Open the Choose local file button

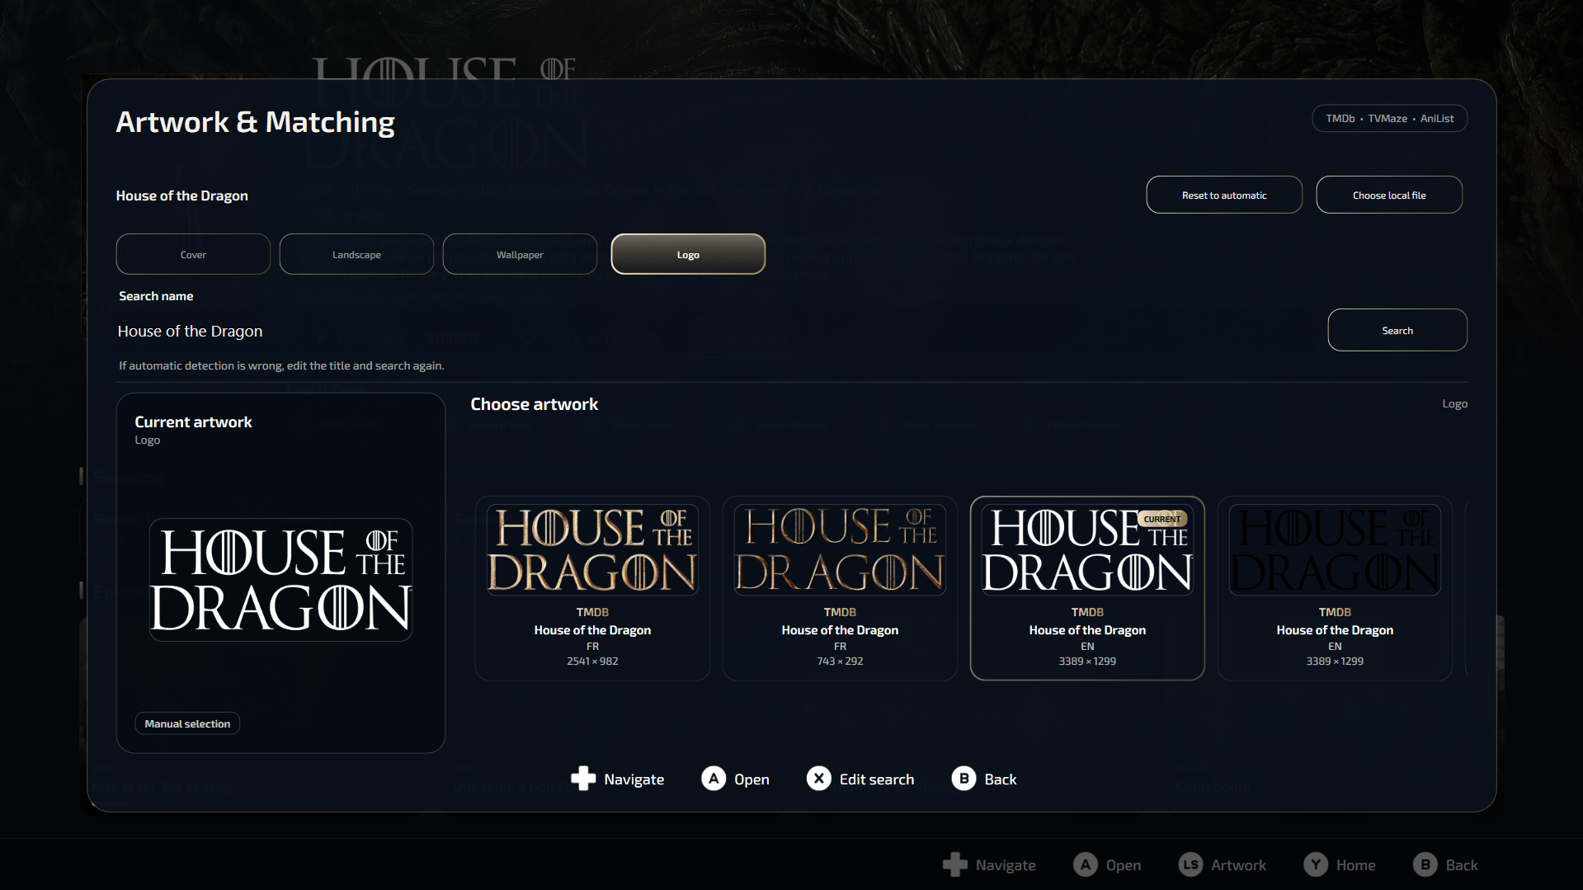tap(1389, 195)
